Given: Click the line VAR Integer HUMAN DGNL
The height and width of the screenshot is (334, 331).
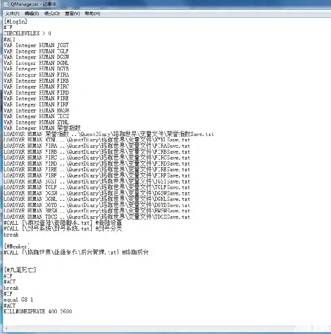Looking at the screenshot, I should tap(36, 63).
